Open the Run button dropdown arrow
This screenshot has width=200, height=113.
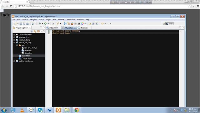48,24
